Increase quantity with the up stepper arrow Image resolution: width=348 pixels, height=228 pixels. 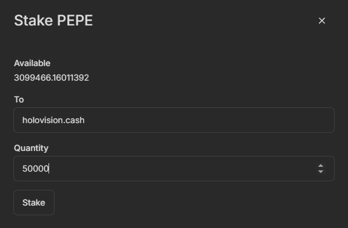pyautogui.click(x=321, y=166)
